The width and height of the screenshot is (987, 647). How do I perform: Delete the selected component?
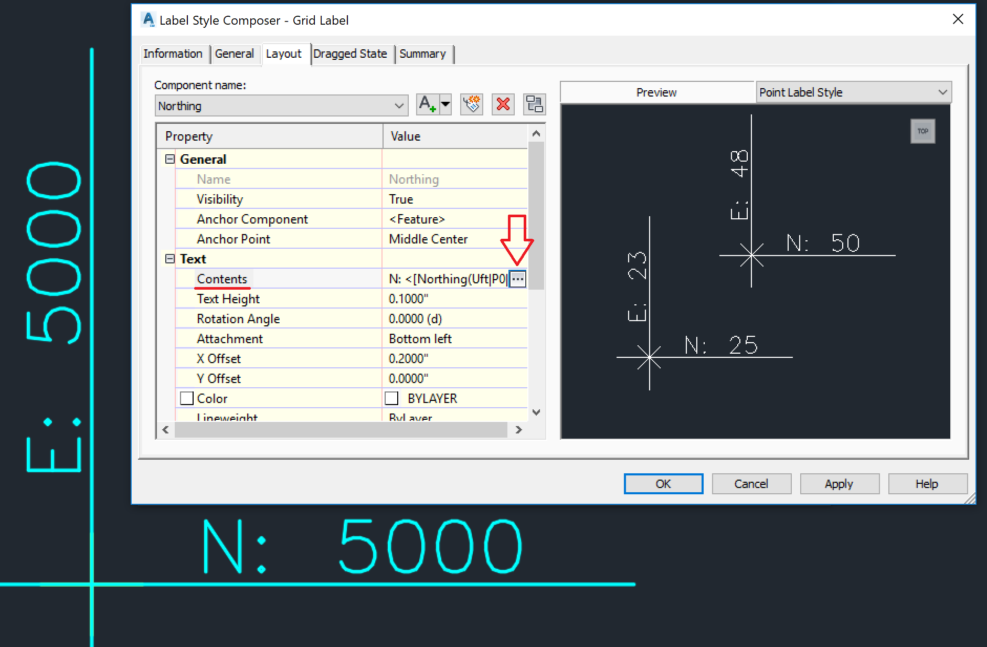pos(502,104)
